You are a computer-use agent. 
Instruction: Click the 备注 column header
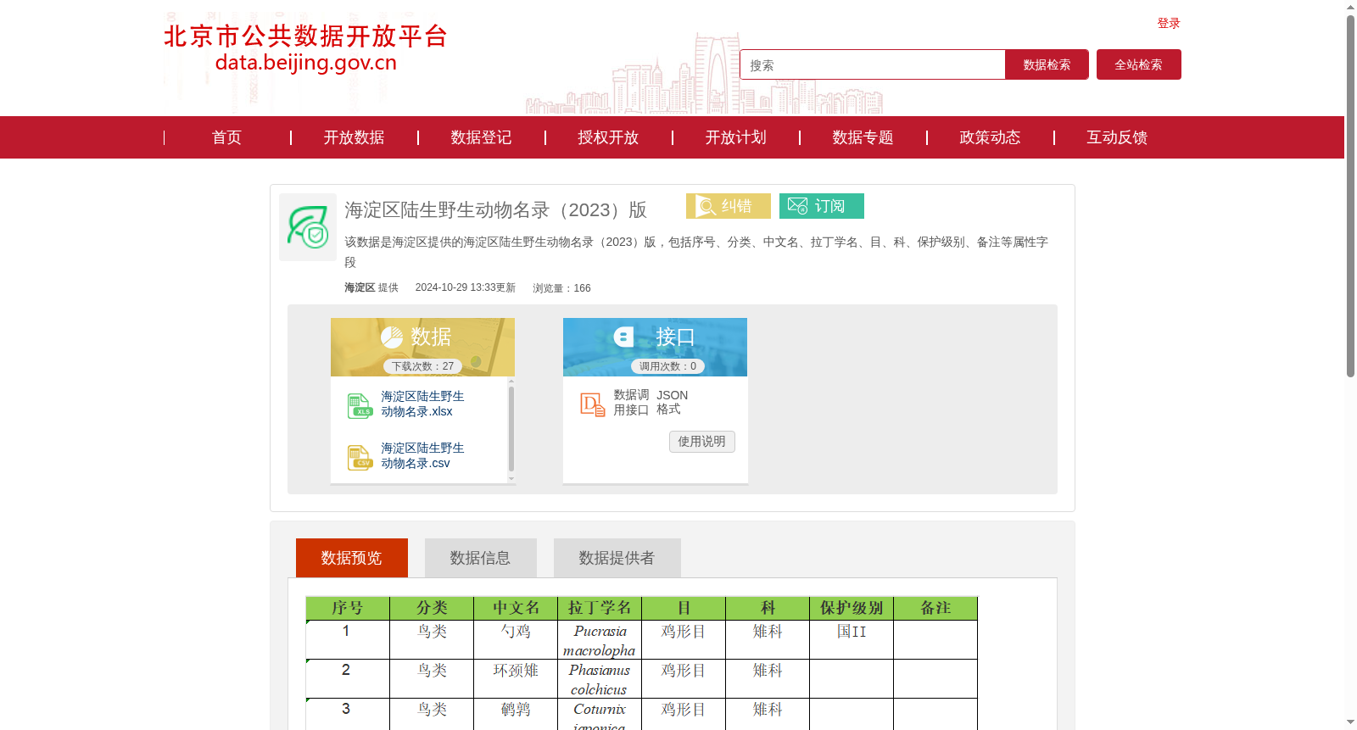[x=935, y=608]
